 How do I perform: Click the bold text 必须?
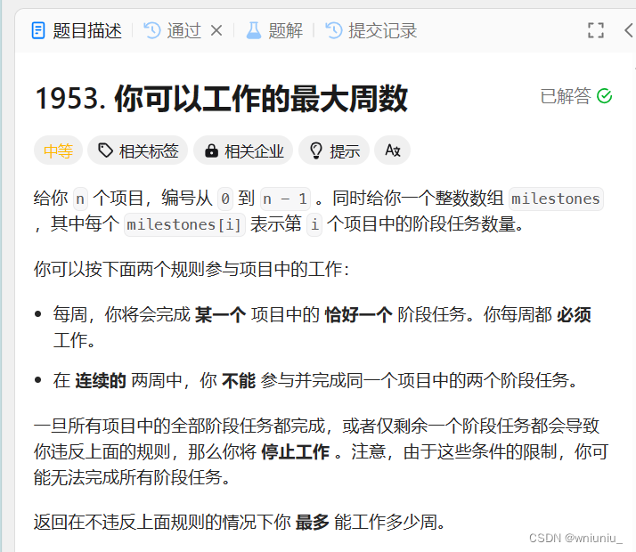click(574, 315)
